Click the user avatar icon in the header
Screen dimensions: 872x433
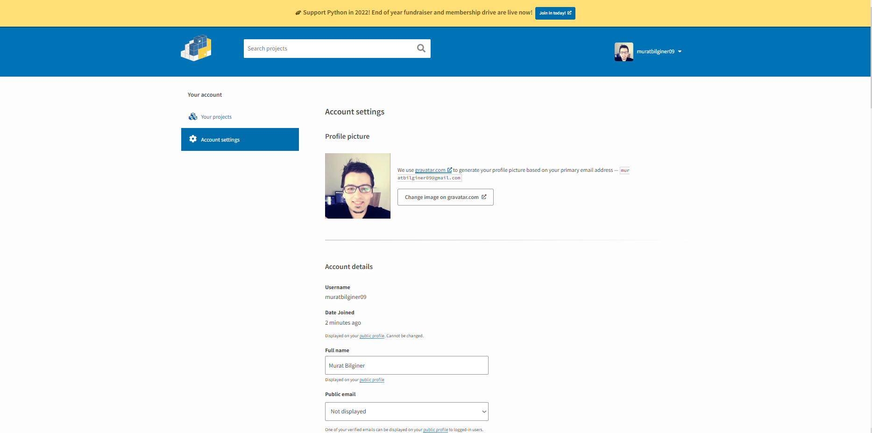click(624, 51)
